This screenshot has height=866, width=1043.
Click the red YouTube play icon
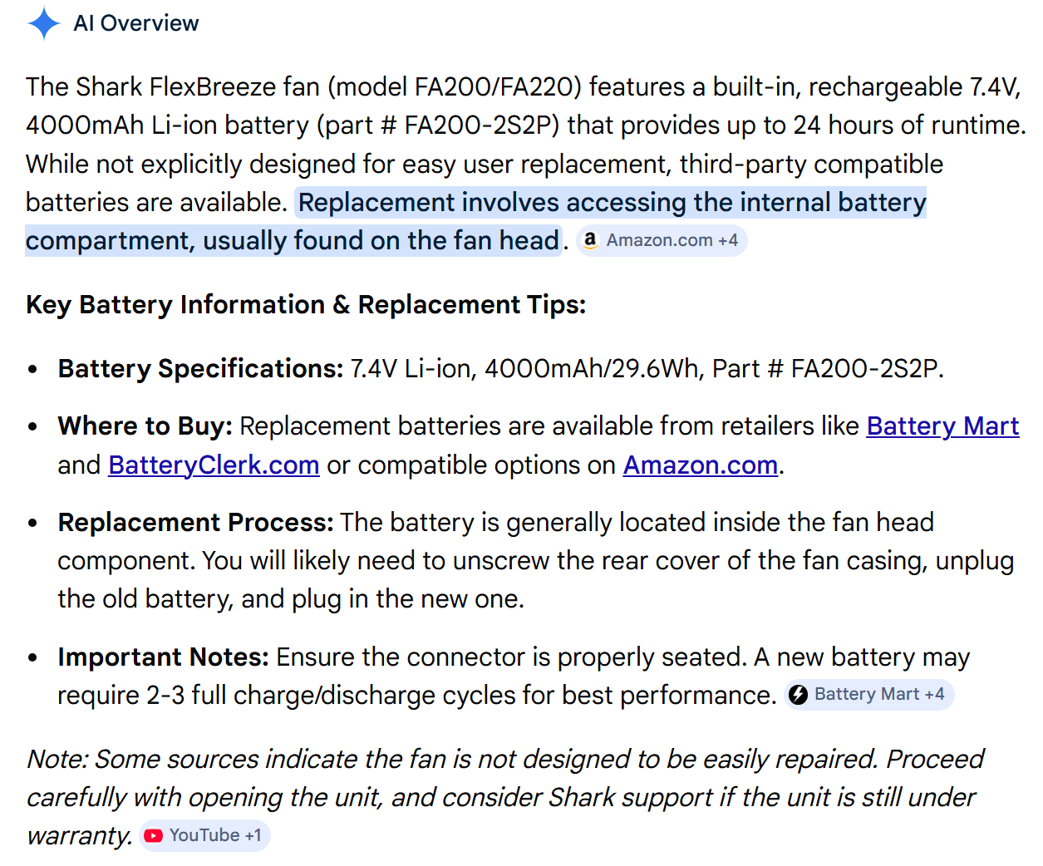(x=153, y=835)
